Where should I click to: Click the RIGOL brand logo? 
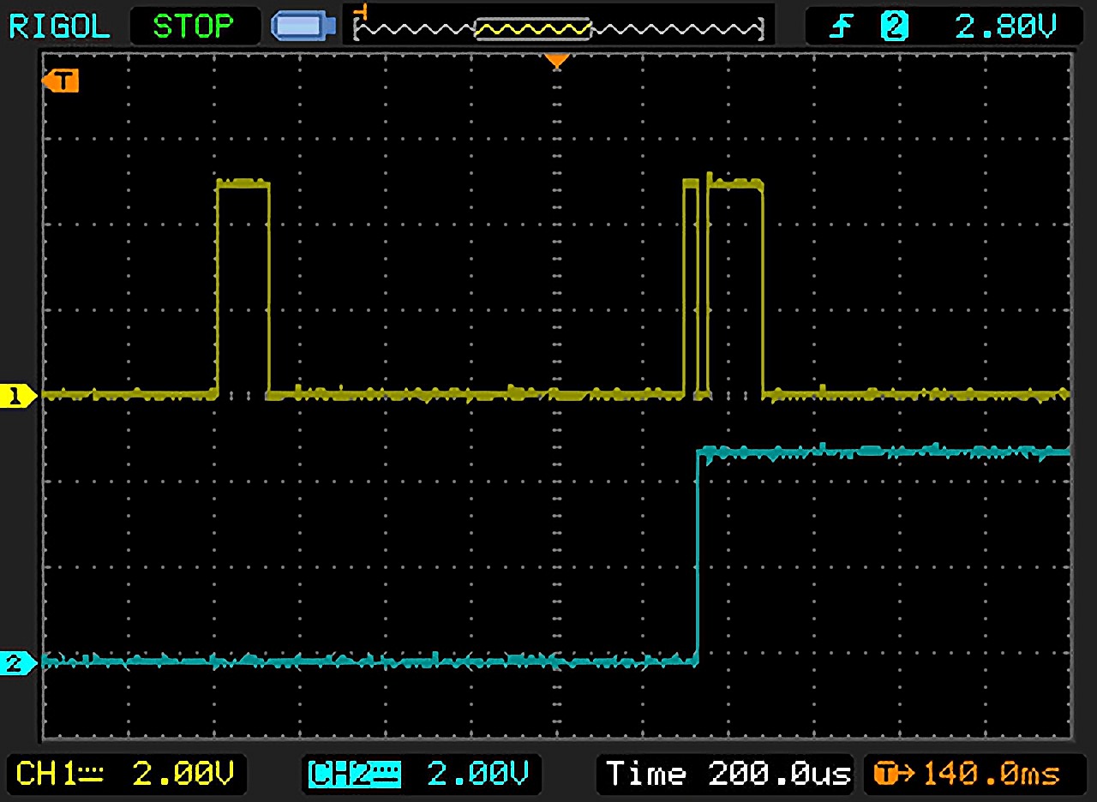(x=59, y=27)
